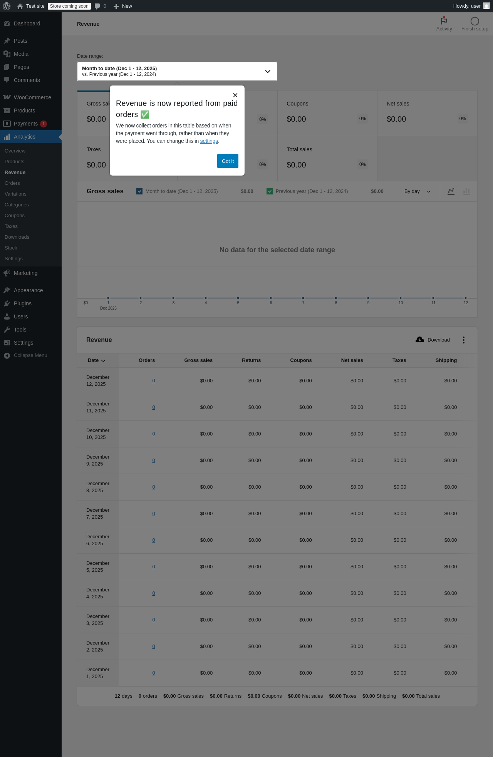This screenshot has height=757, width=493.
Task: Open the Test site home icon
Action: pyautogui.click(x=20, y=6)
